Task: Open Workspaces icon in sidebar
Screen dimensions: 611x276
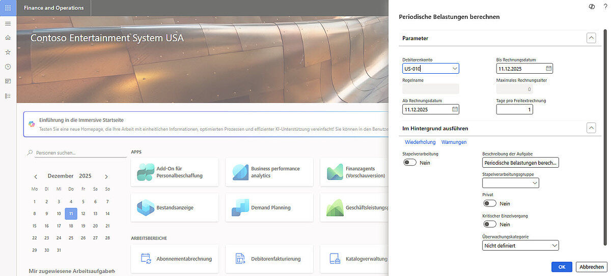Action: pyautogui.click(x=8, y=81)
